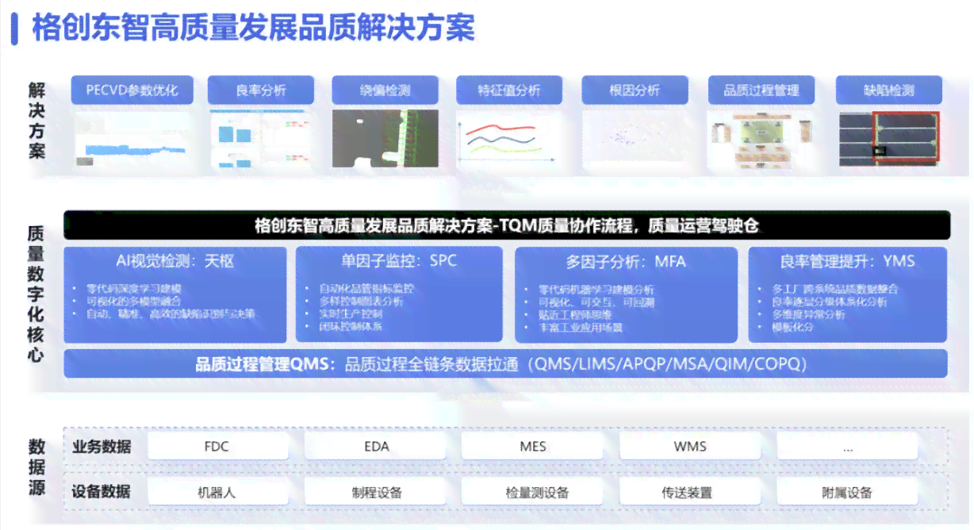Select the ellipsis box after WMS
Viewport: 974px width, 530px height.
coord(848,447)
